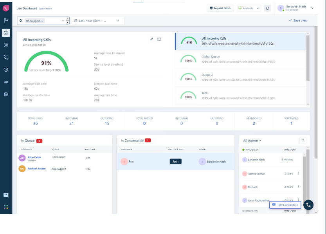Click the queue list scrollbar down arrow

coord(308,104)
